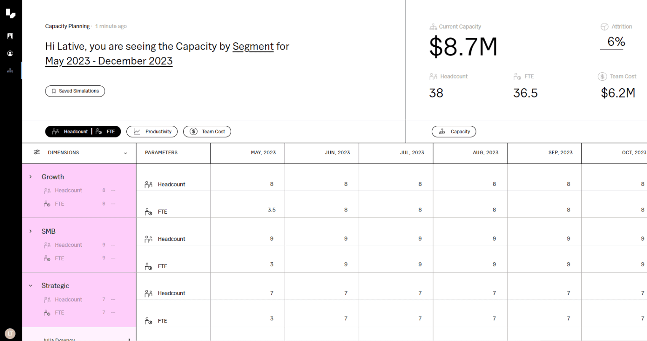647x341 pixels.
Task: Click the LT avatar at bottom left
Action: 10,333
